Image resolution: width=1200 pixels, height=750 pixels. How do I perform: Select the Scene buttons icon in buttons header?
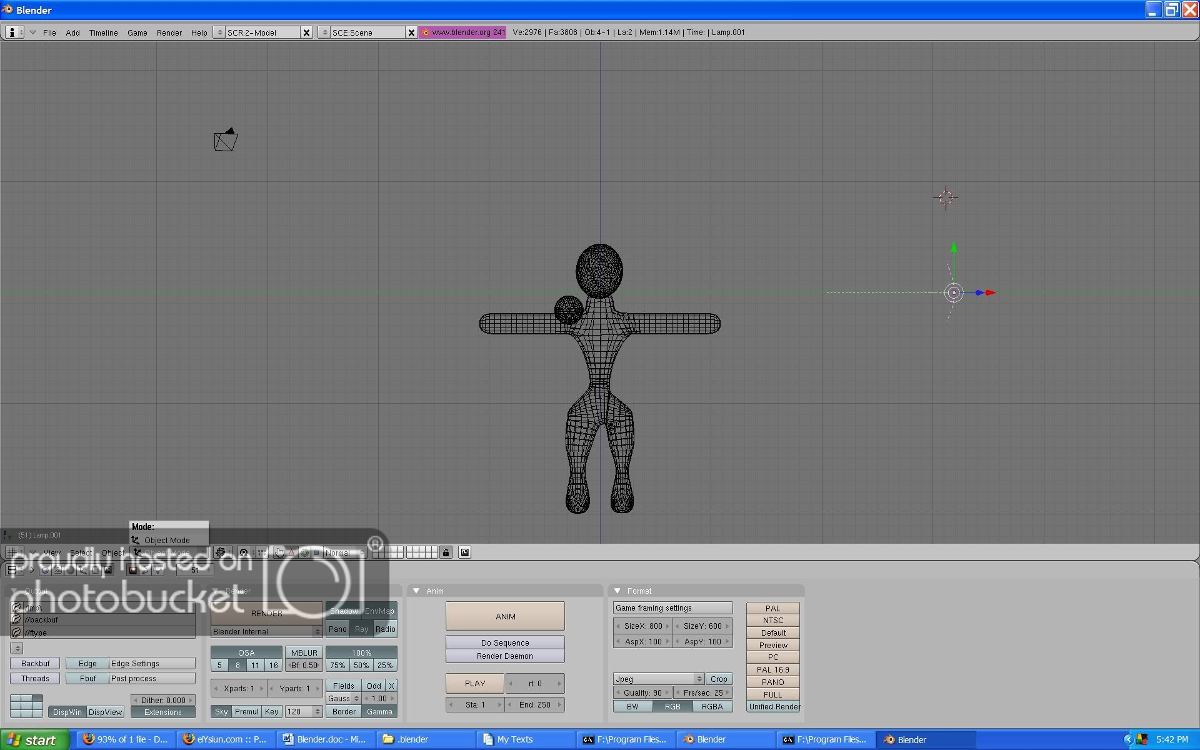(x=108, y=570)
